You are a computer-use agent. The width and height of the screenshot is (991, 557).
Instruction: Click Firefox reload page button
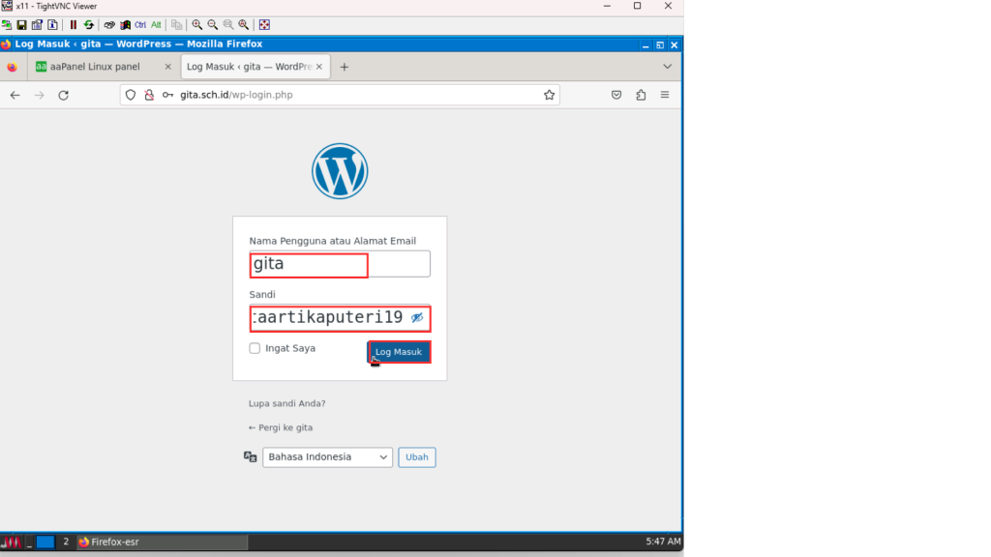point(64,95)
